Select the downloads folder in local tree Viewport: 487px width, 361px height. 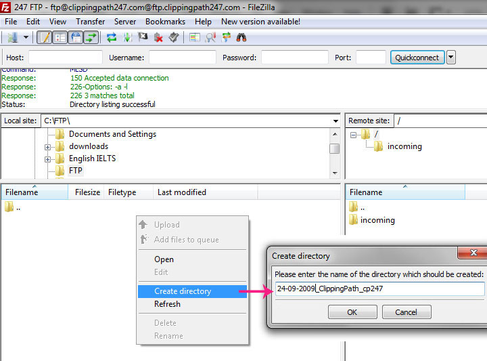pyautogui.click(x=89, y=146)
